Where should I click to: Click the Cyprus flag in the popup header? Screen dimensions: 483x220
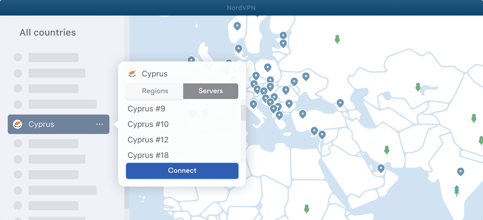[x=132, y=73]
